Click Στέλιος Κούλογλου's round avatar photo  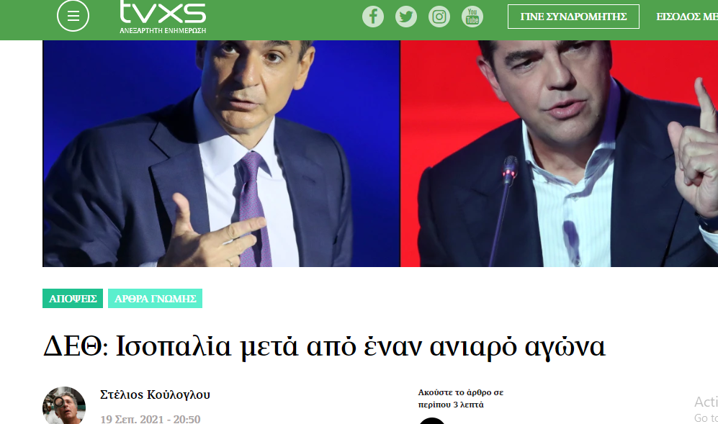[x=64, y=406]
